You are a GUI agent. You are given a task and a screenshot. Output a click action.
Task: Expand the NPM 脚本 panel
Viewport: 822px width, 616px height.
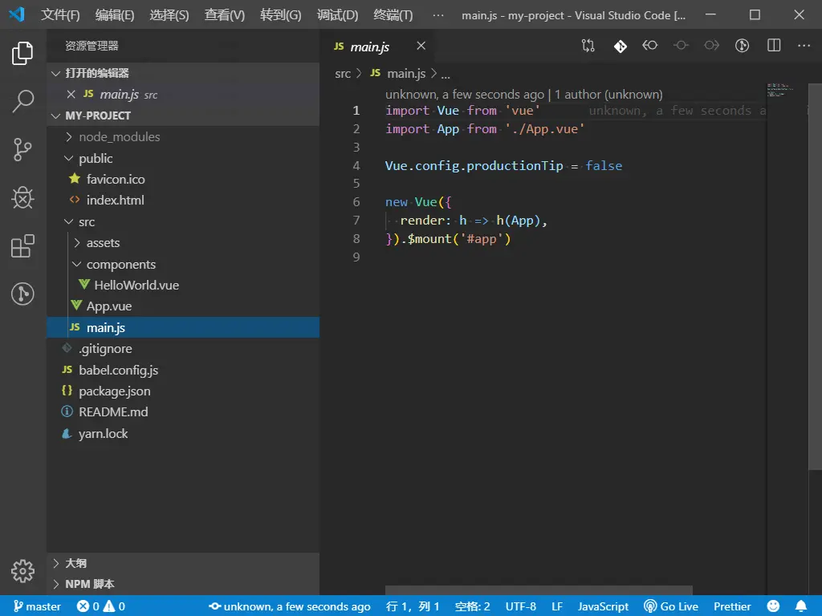[183, 584]
